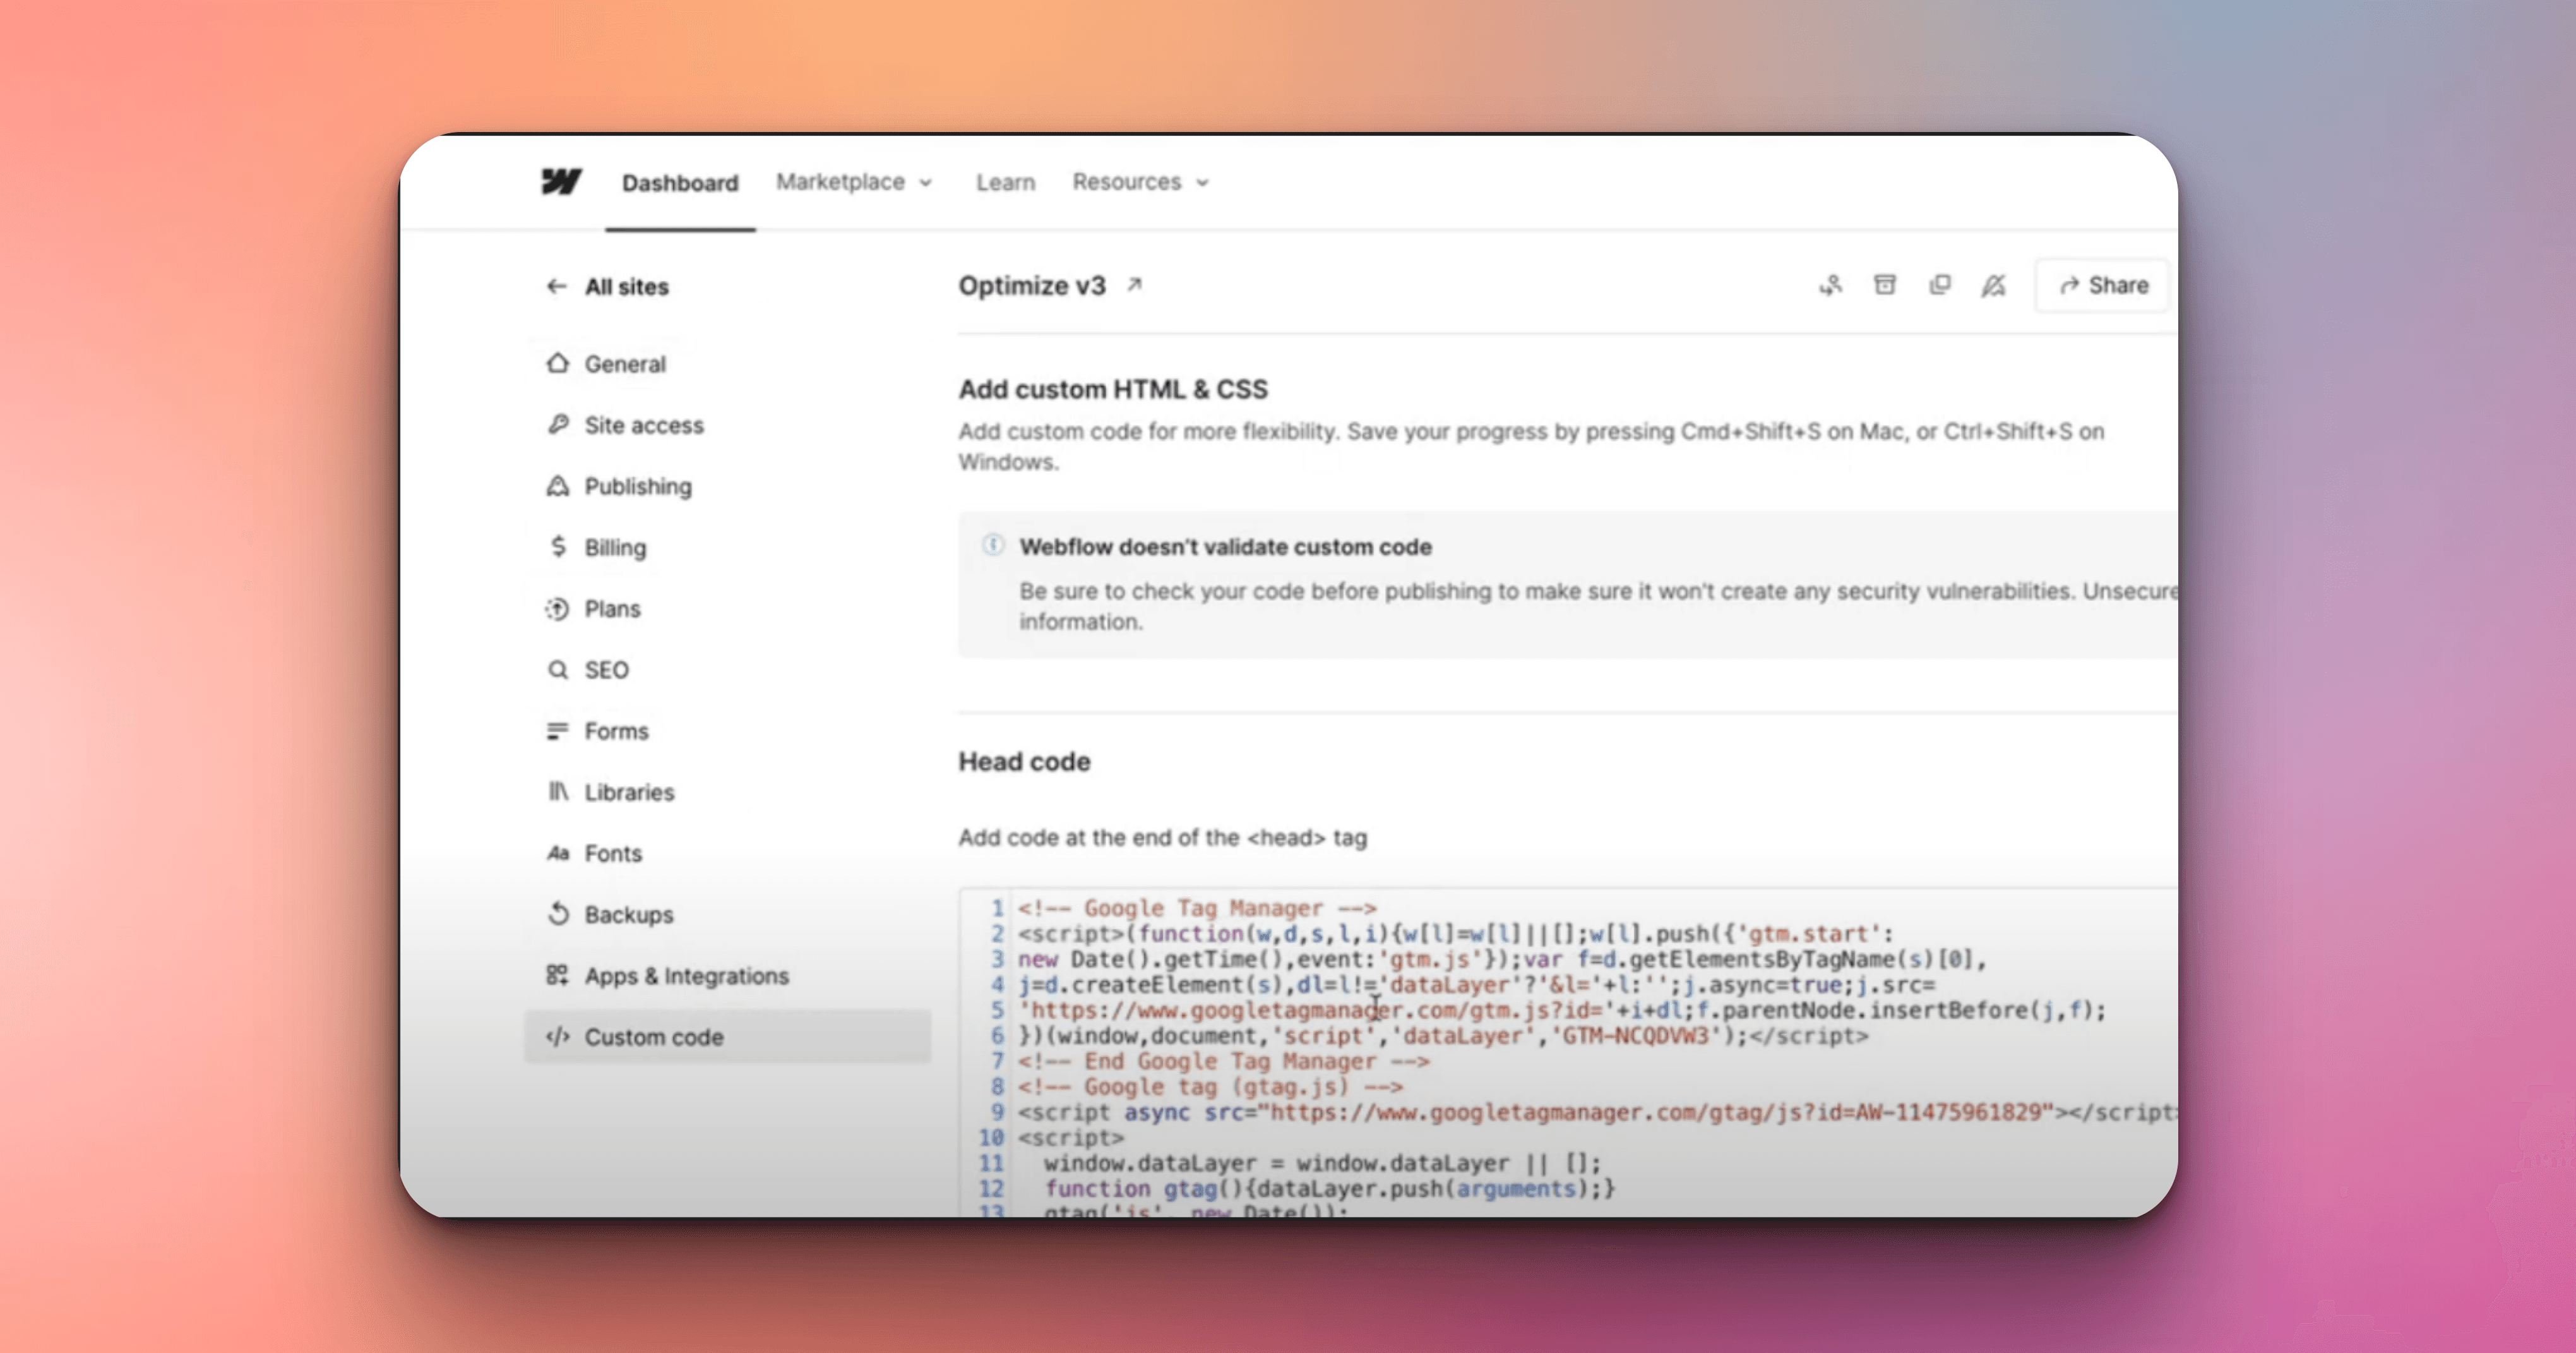Open Backups via the restore arrow icon

point(558,913)
